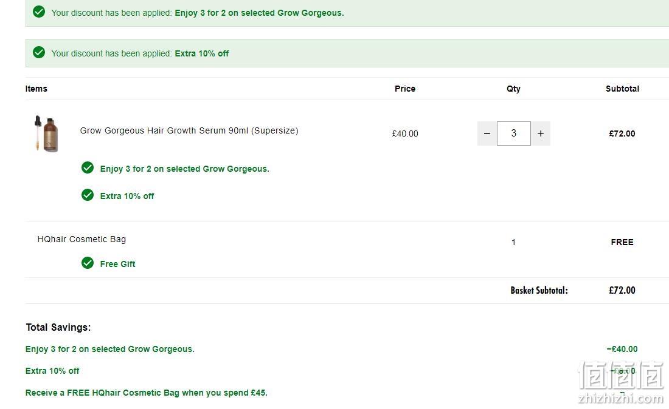Viewport: 669px width, 409px height.
Task: Click check icon beside serum's Extra 10% off
Action: coord(88,195)
